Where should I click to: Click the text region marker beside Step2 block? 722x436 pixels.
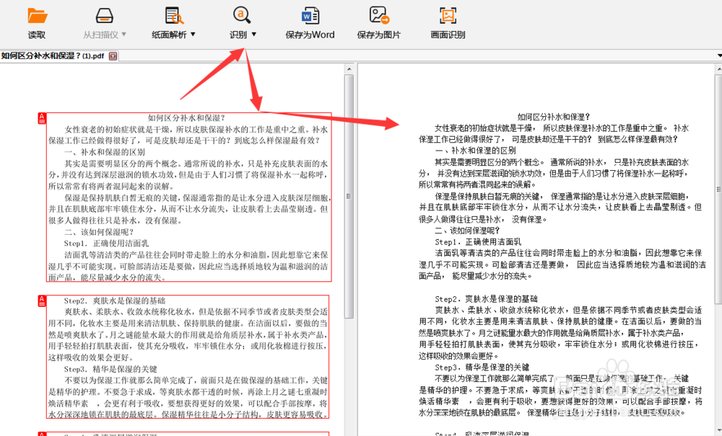(x=41, y=301)
